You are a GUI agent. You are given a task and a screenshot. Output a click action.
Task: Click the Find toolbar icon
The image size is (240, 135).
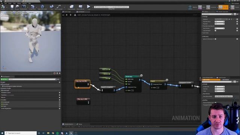52,7
